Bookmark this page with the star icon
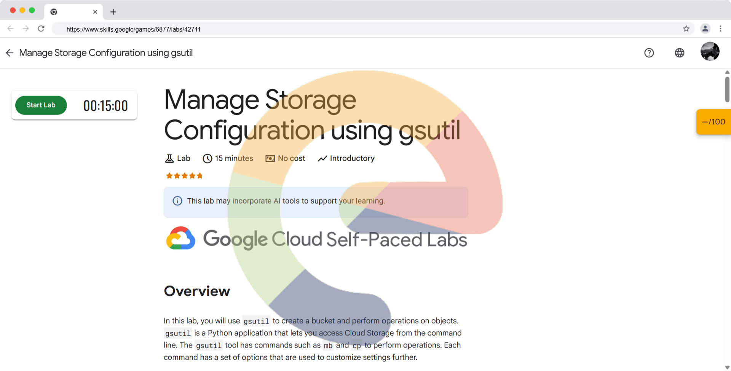 pos(686,29)
